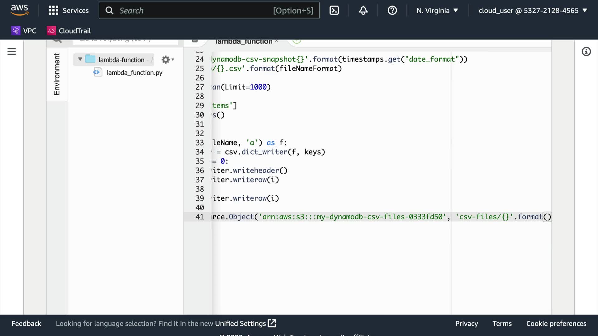Toggle the Environment side panel tab
Viewport: 598px width, 336px height.
pyautogui.click(x=57, y=74)
